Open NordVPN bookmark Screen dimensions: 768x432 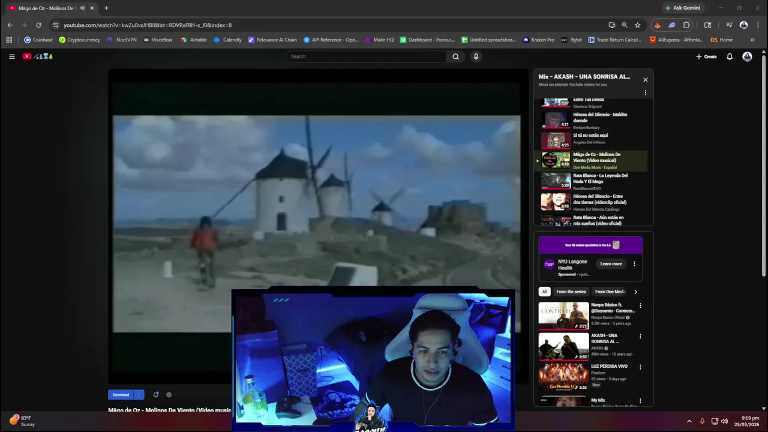(122, 40)
